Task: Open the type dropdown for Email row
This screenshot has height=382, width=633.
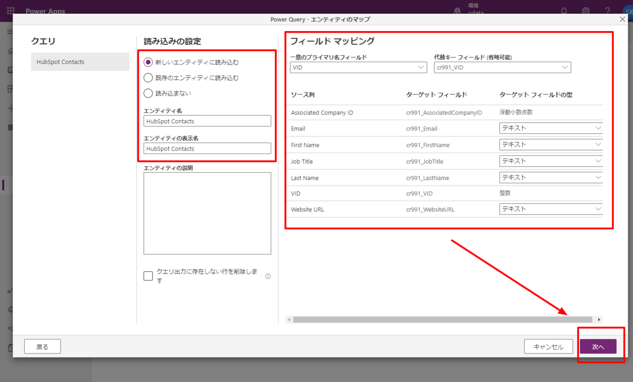Action: [x=551, y=128]
